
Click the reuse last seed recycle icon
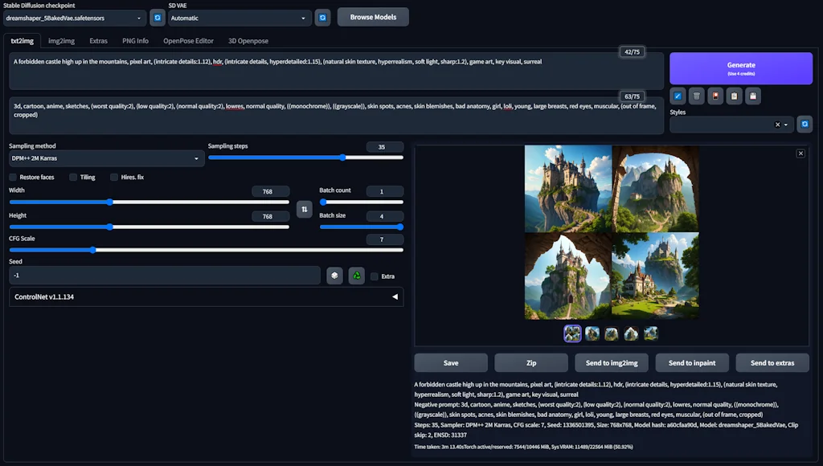point(356,276)
